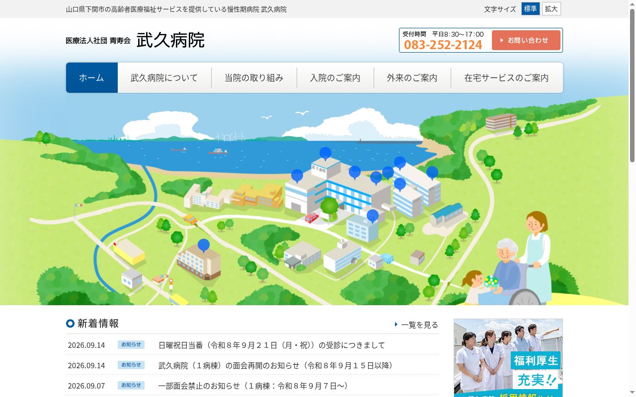Go to the ホーム tab

point(92,77)
